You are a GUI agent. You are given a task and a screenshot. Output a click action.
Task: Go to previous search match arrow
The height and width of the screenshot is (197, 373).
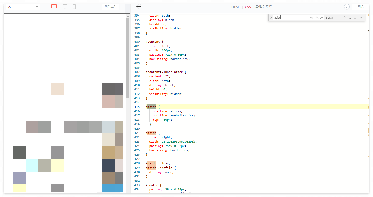pyautogui.click(x=344, y=18)
